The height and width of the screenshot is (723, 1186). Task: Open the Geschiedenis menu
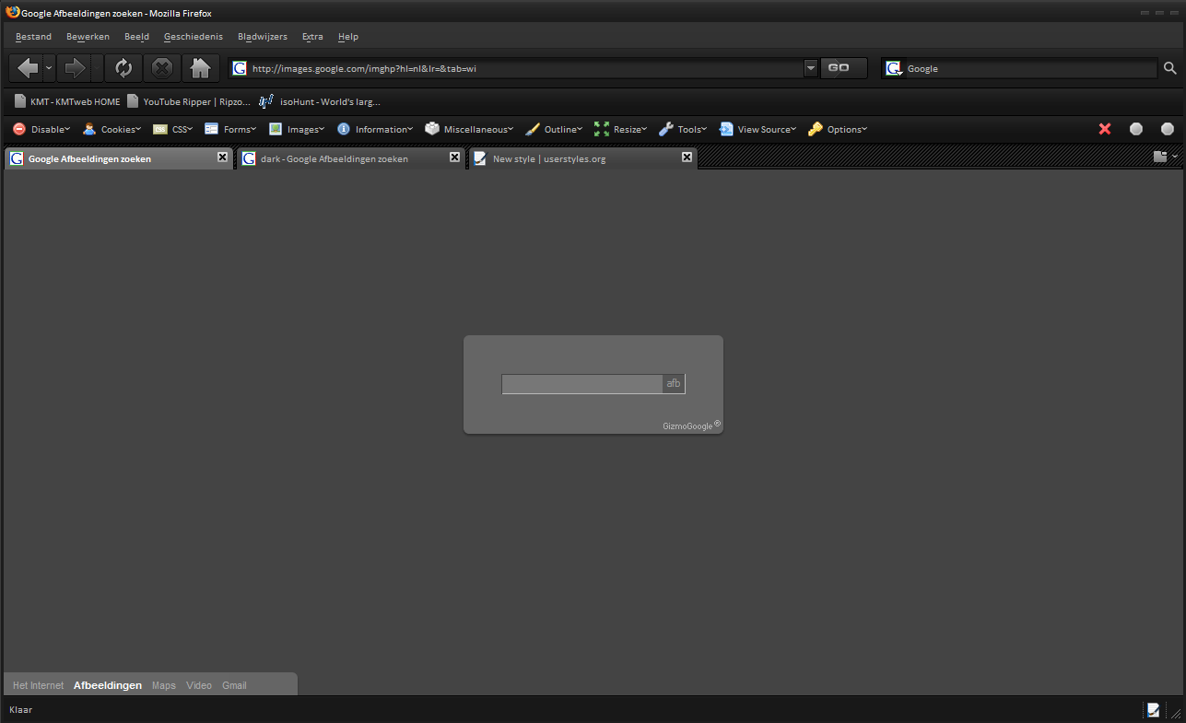[x=194, y=37]
